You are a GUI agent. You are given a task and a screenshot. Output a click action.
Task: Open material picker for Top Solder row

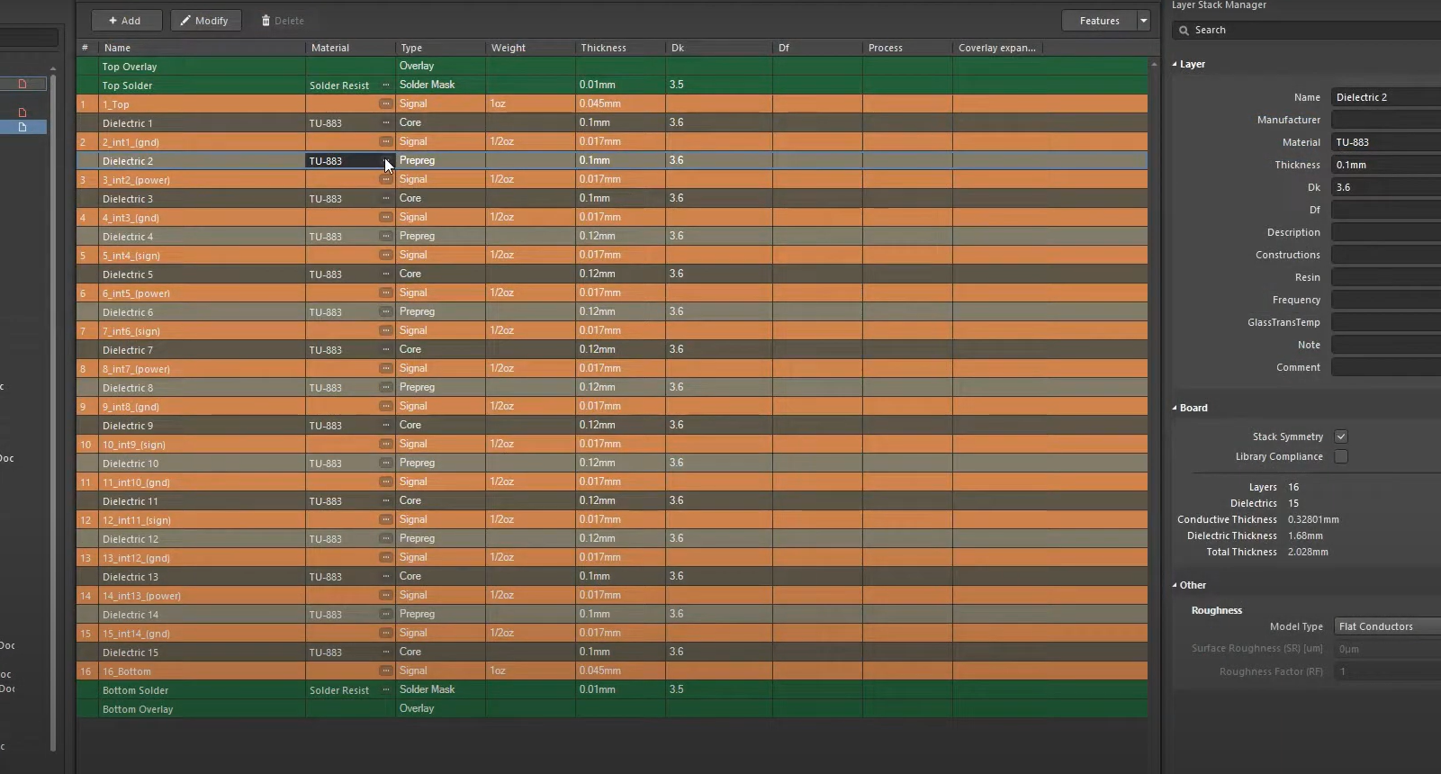click(385, 85)
